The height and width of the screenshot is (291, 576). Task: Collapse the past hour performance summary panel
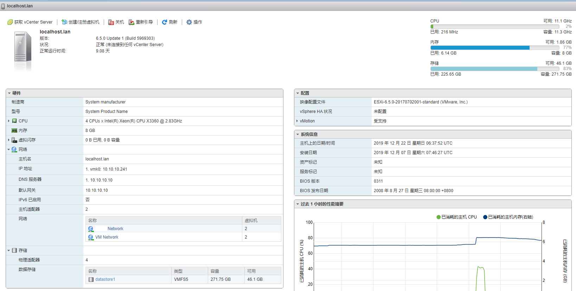coord(297,204)
